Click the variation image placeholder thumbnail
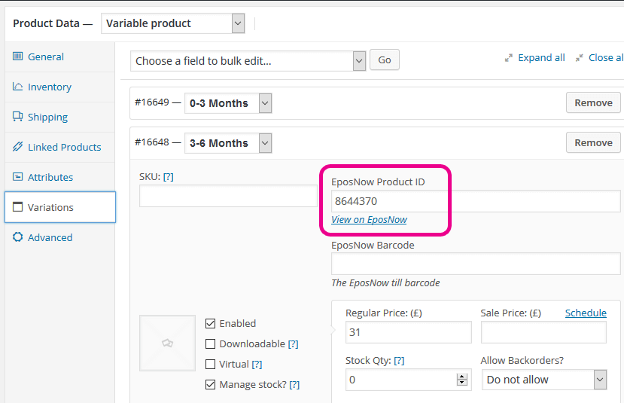Viewport: 624px width, 403px height. pos(167,343)
